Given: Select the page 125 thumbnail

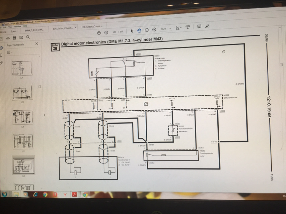Looking at the screenshot, I should (22, 93).
